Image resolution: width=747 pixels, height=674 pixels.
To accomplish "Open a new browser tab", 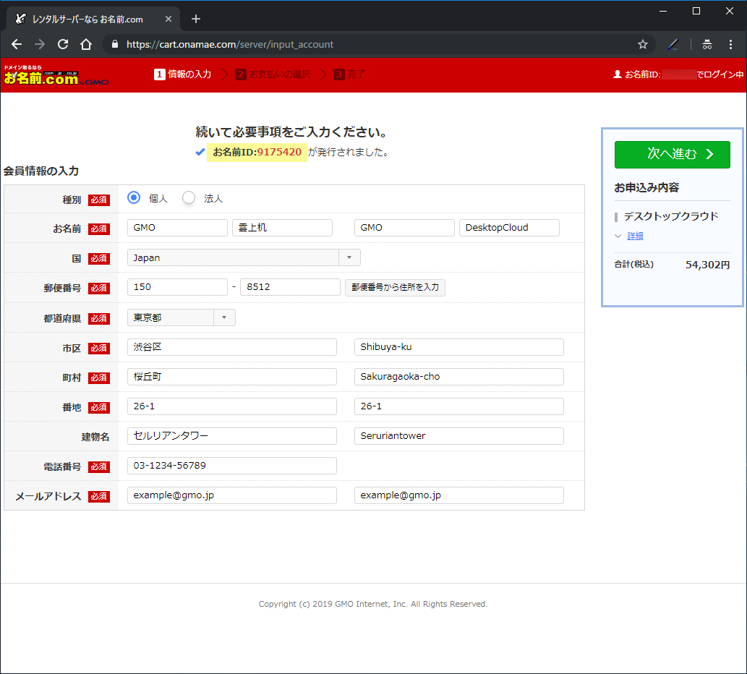I will [196, 19].
